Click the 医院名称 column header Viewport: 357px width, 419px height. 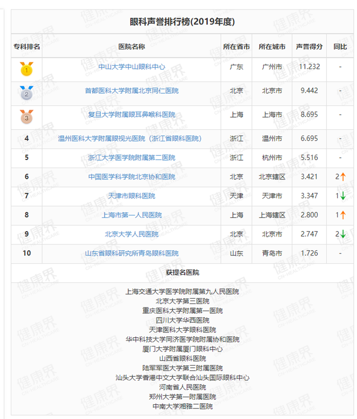[x=131, y=47]
